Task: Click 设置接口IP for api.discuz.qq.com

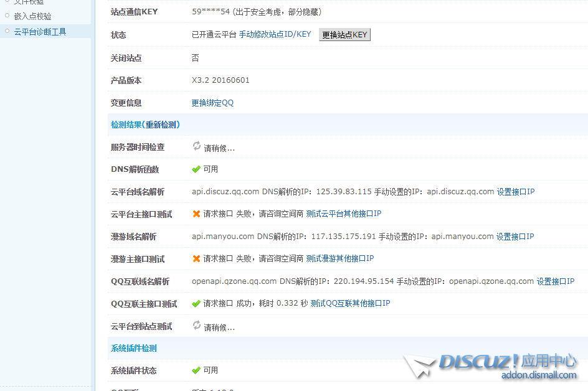Action: coord(515,192)
